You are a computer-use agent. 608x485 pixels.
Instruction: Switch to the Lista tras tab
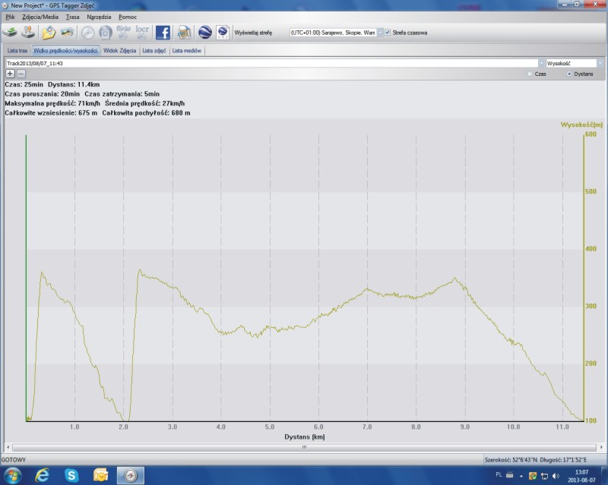pos(17,51)
